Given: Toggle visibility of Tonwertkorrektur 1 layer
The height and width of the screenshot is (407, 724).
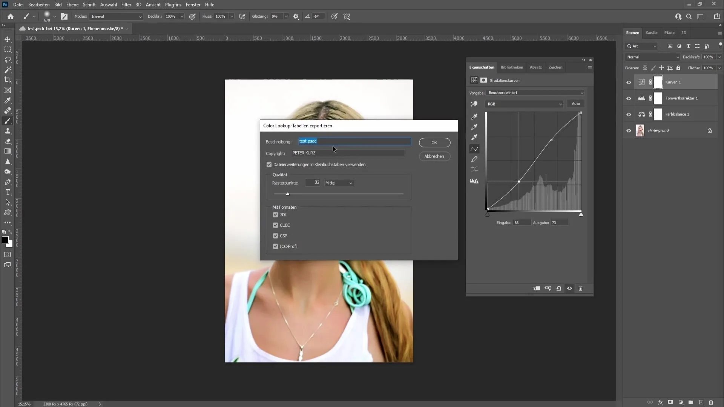Looking at the screenshot, I should (x=629, y=98).
